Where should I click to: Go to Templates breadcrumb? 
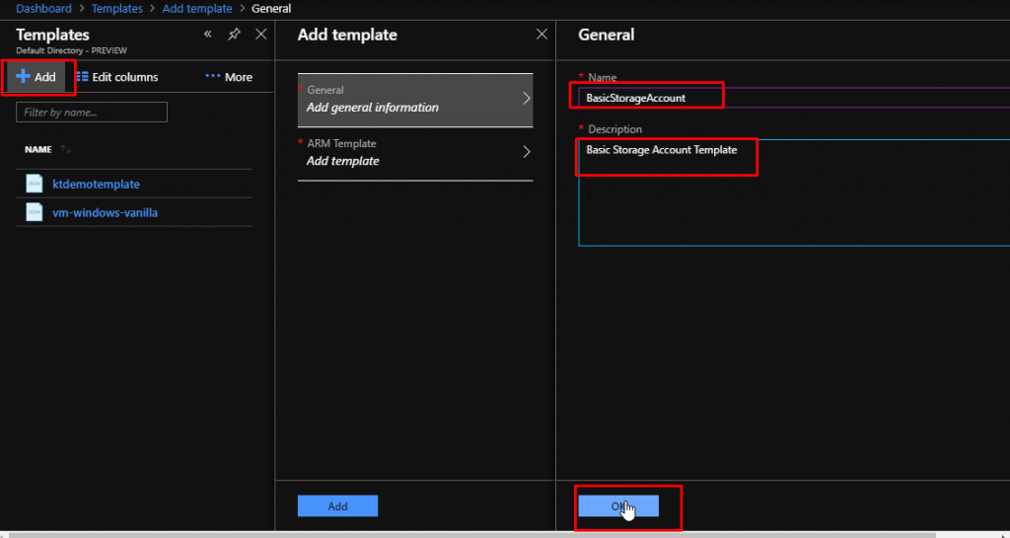point(117,8)
